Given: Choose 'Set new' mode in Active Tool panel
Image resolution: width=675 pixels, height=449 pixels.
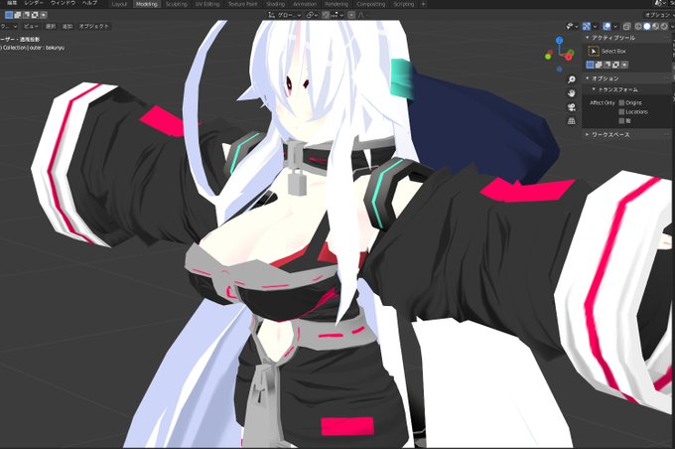Looking at the screenshot, I should [x=591, y=65].
